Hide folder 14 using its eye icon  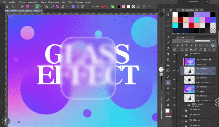click(174, 55)
